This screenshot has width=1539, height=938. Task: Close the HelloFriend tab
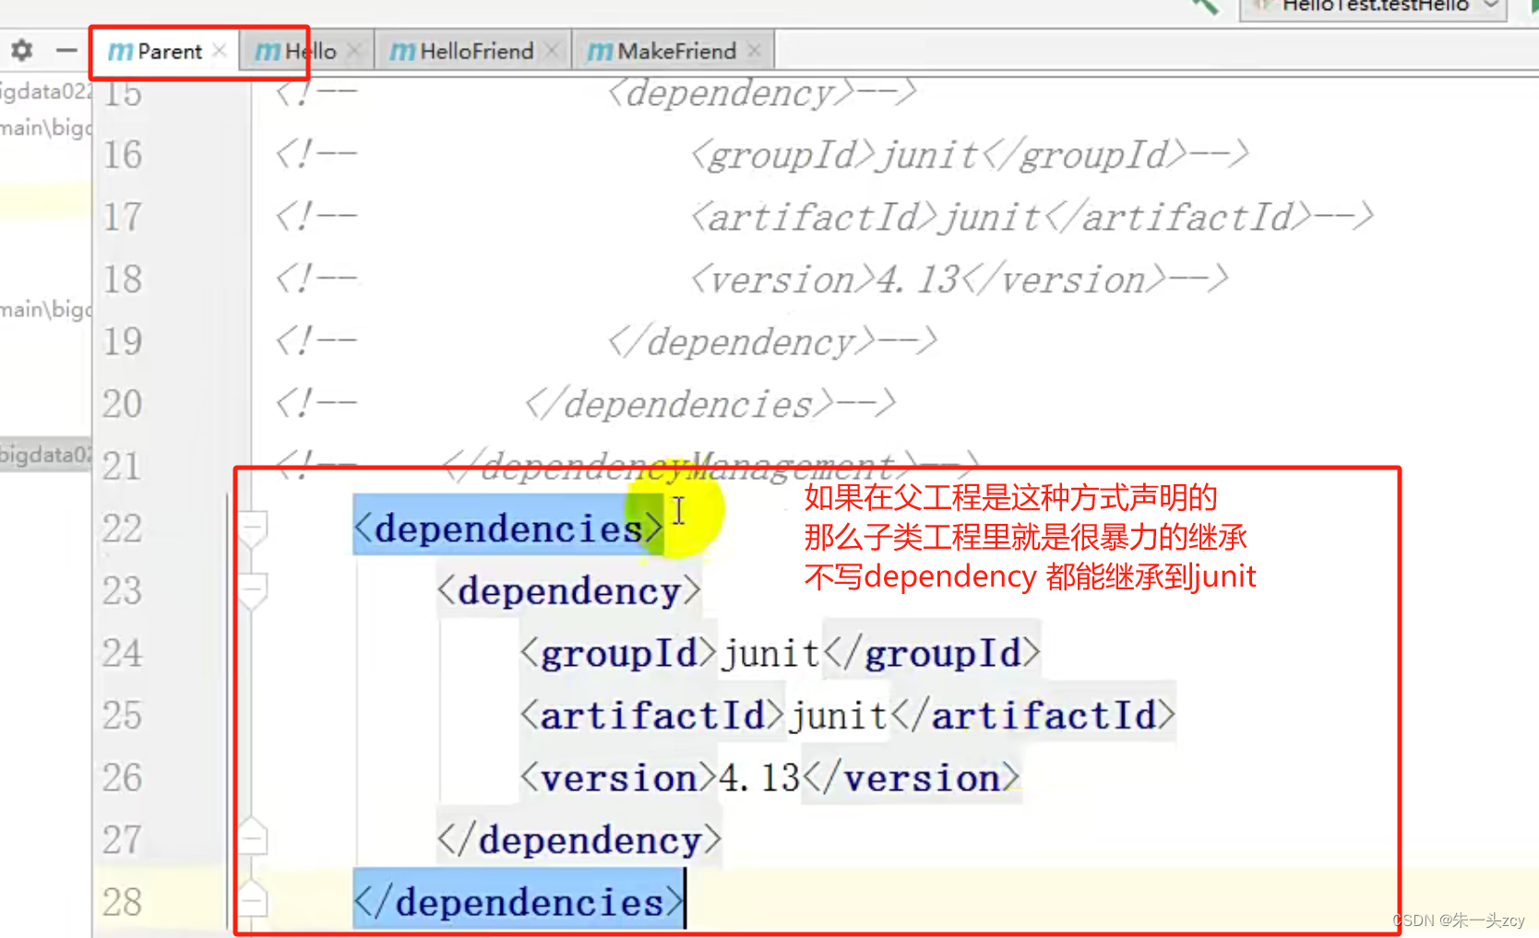(x=552, y=51)
